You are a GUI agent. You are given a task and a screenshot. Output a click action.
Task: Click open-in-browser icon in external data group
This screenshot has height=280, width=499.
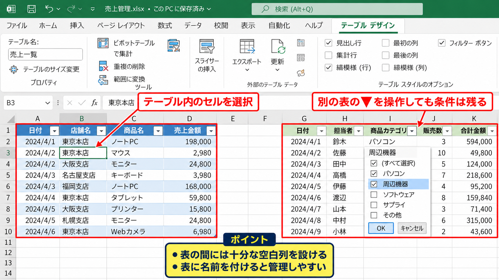click(x=301, y=57)
